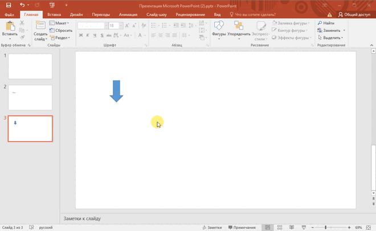Screen dimensions: 376x231
Task: Toggle bulleted list
Action: (x=153, y=26)
